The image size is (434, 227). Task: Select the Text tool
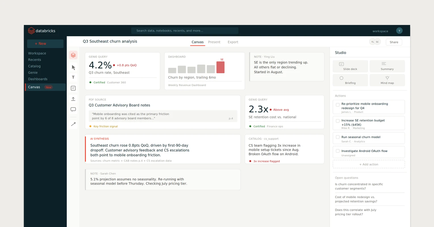[x=73, y=77]
